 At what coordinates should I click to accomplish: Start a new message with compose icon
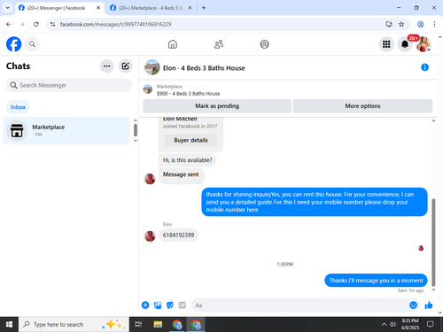pyautogui.click(x=125, y=66)
